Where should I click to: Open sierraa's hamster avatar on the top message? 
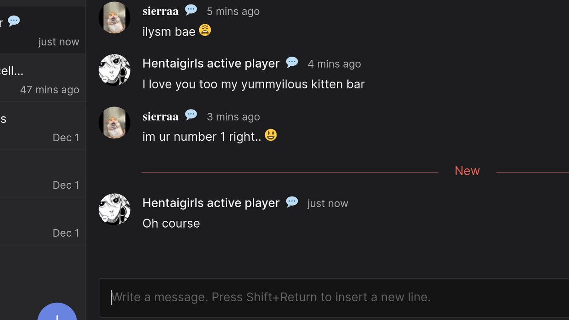[114, 17]
